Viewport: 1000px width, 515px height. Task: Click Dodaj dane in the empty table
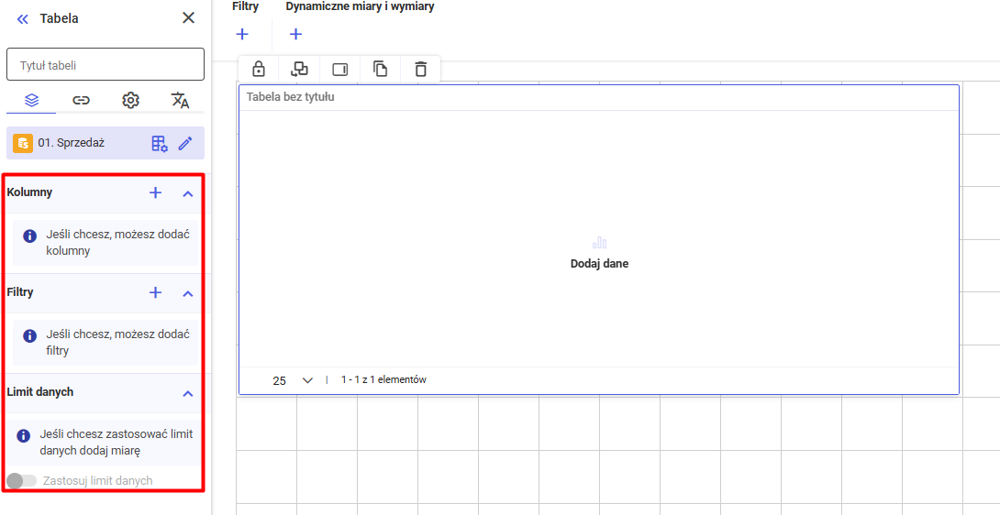599,264
